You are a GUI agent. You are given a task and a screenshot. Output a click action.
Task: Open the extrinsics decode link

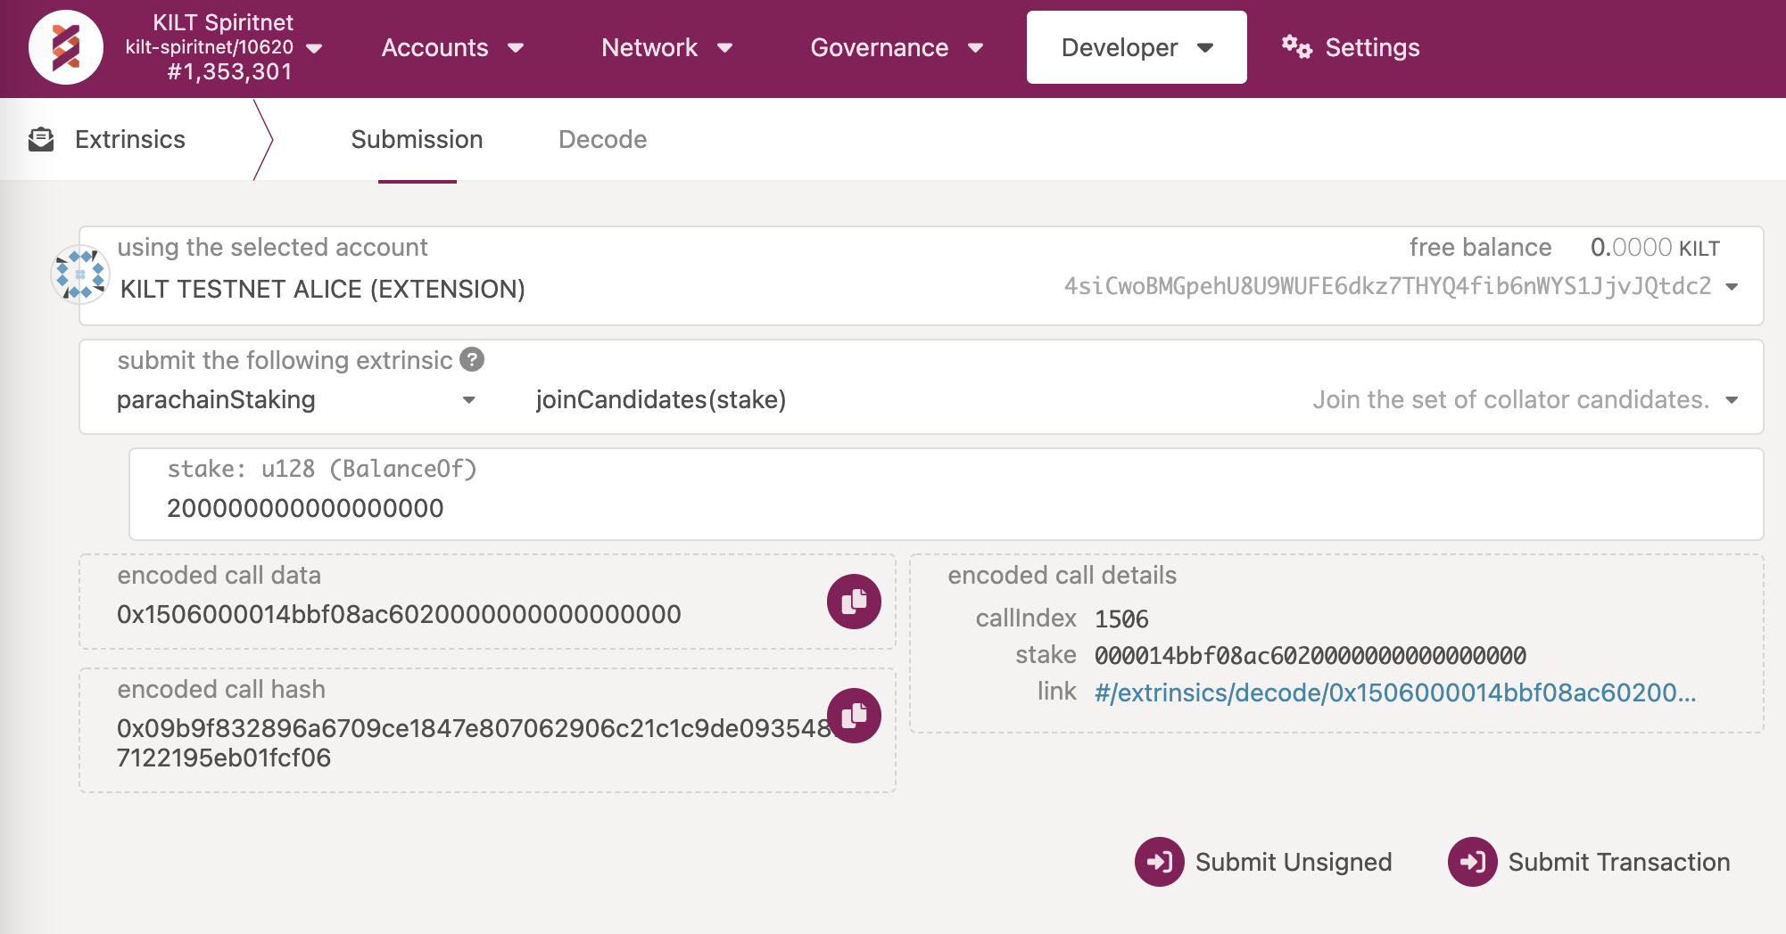click(1394, 692)
